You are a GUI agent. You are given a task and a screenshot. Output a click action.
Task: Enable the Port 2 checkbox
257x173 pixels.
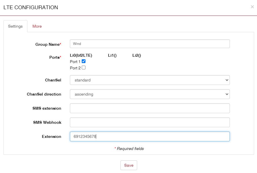[84, 68]
